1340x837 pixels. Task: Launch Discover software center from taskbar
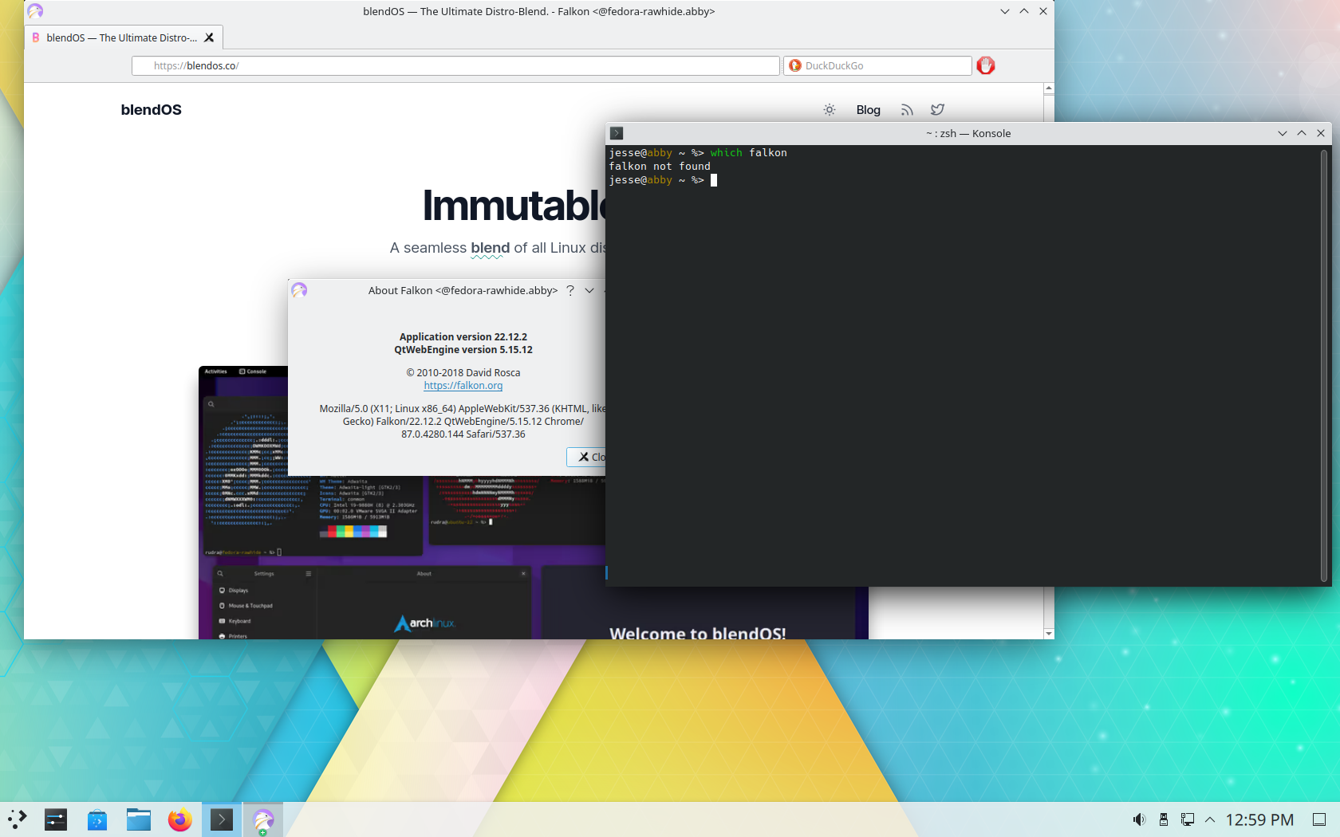[x=97, y=819]
